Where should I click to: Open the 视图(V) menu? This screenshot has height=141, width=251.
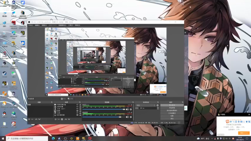(44, 25)
